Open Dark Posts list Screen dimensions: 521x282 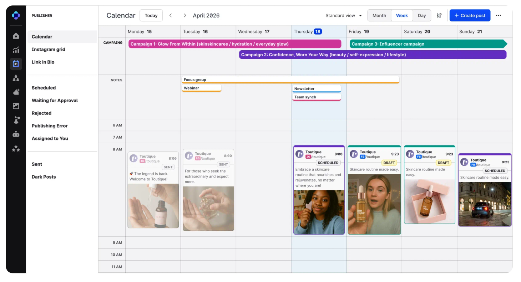tap(44, 177)
